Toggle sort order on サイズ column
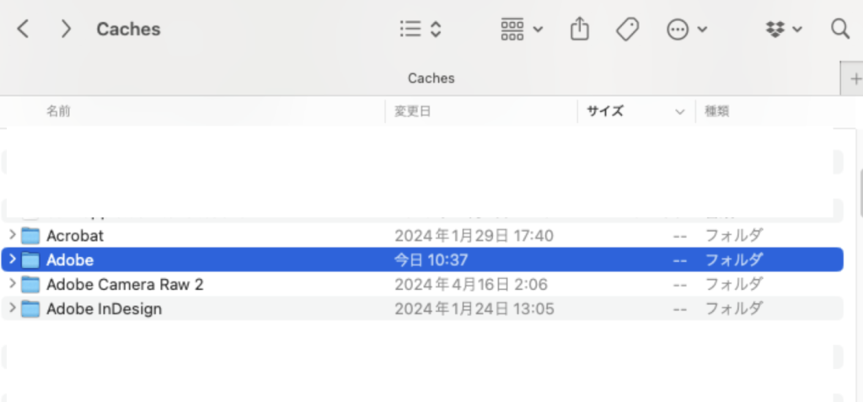The image size is (863, 402). tap(604, 111)
